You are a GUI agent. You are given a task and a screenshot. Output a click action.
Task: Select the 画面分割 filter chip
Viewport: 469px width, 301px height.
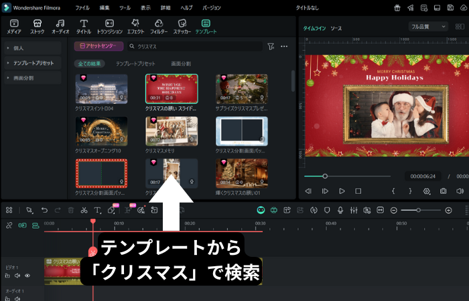(x=181, y=64)
